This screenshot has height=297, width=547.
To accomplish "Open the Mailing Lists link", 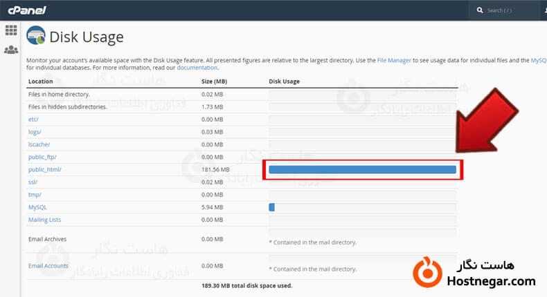I will click(x=44, y=220).
